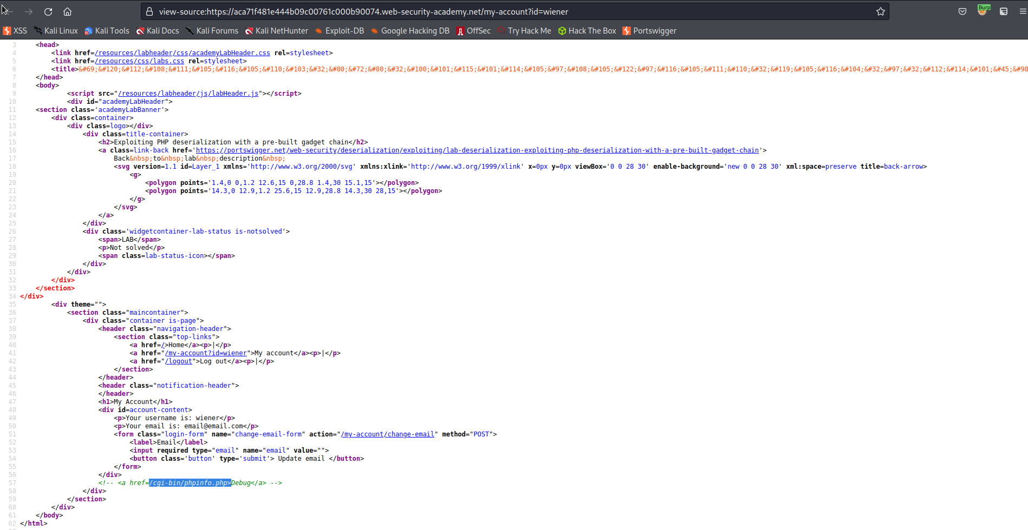
Task: Click the 'My Account' h1 text
Action: tap(133, 402)
